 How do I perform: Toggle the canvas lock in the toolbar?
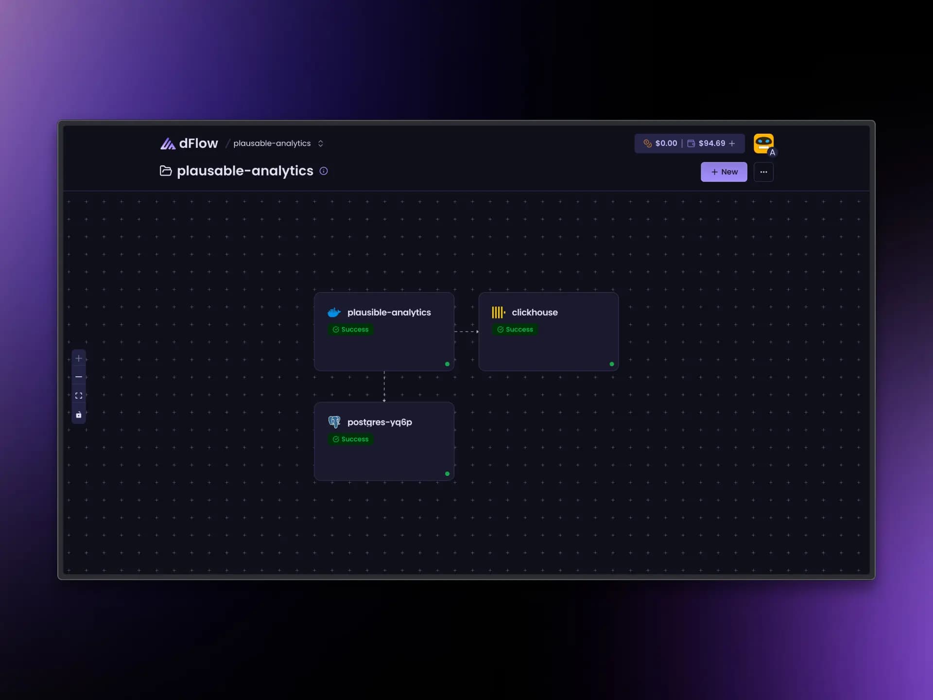(79, 414)
